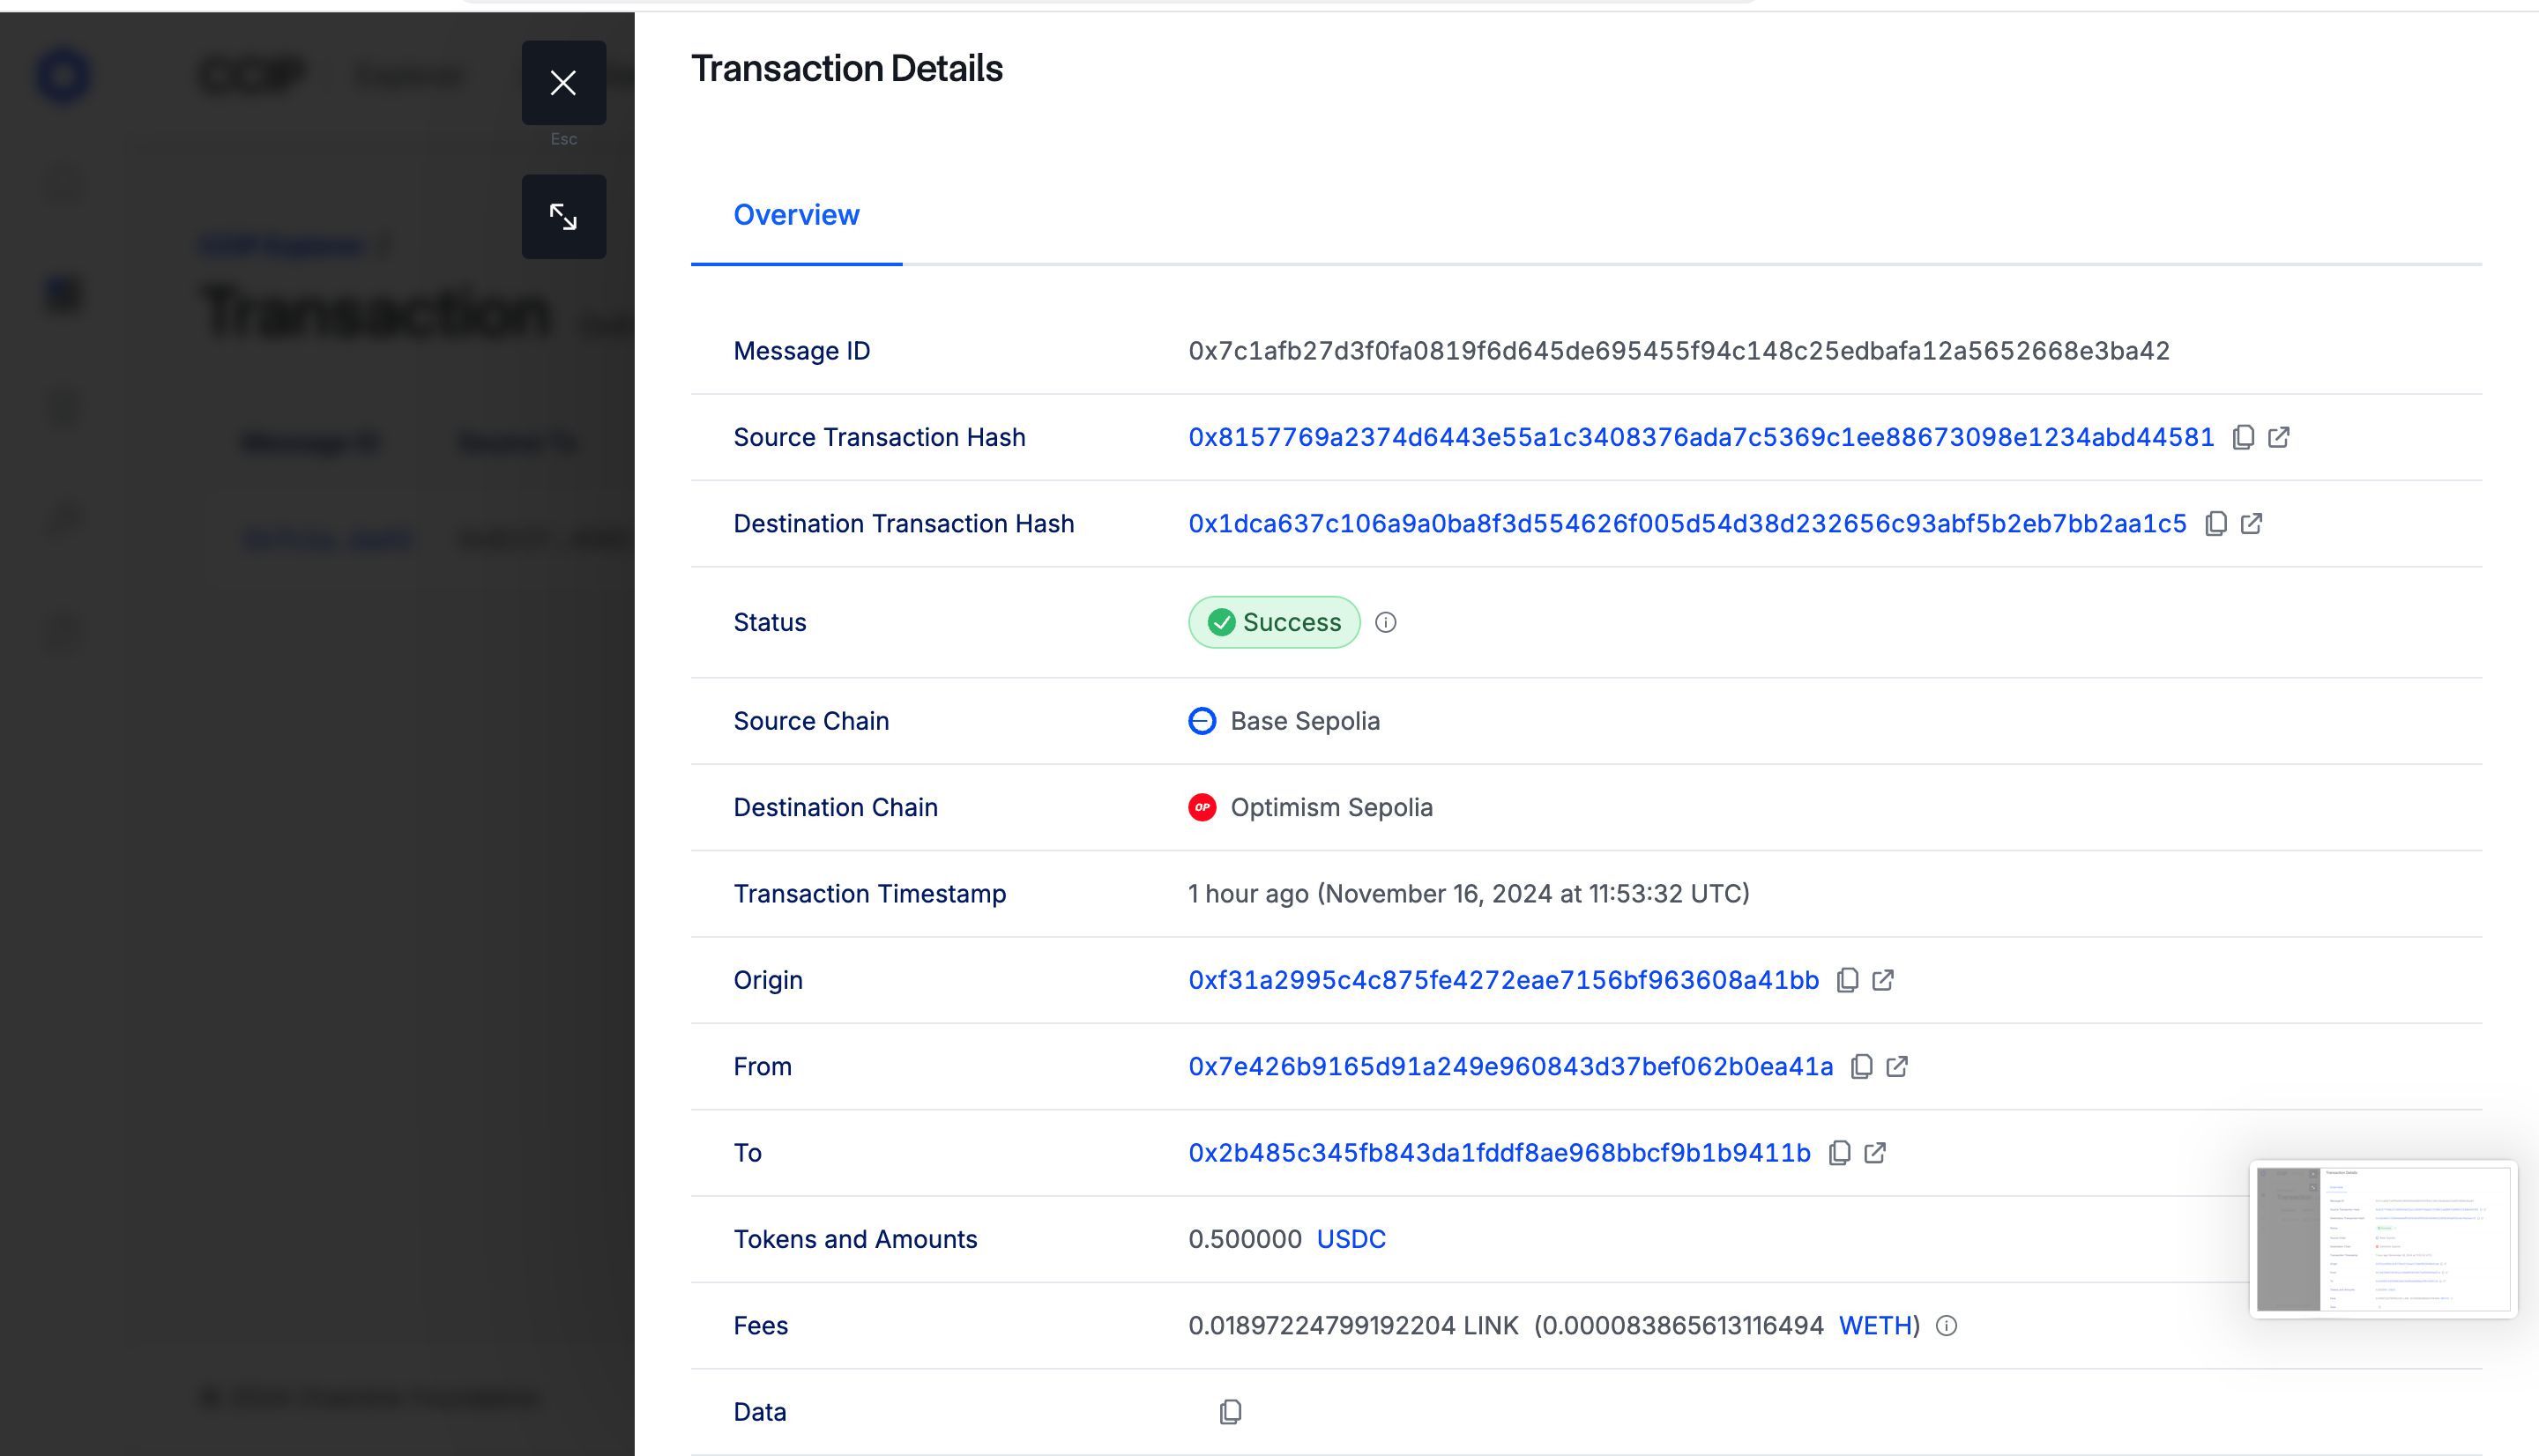Click the Message ID row label

[801, 351]
